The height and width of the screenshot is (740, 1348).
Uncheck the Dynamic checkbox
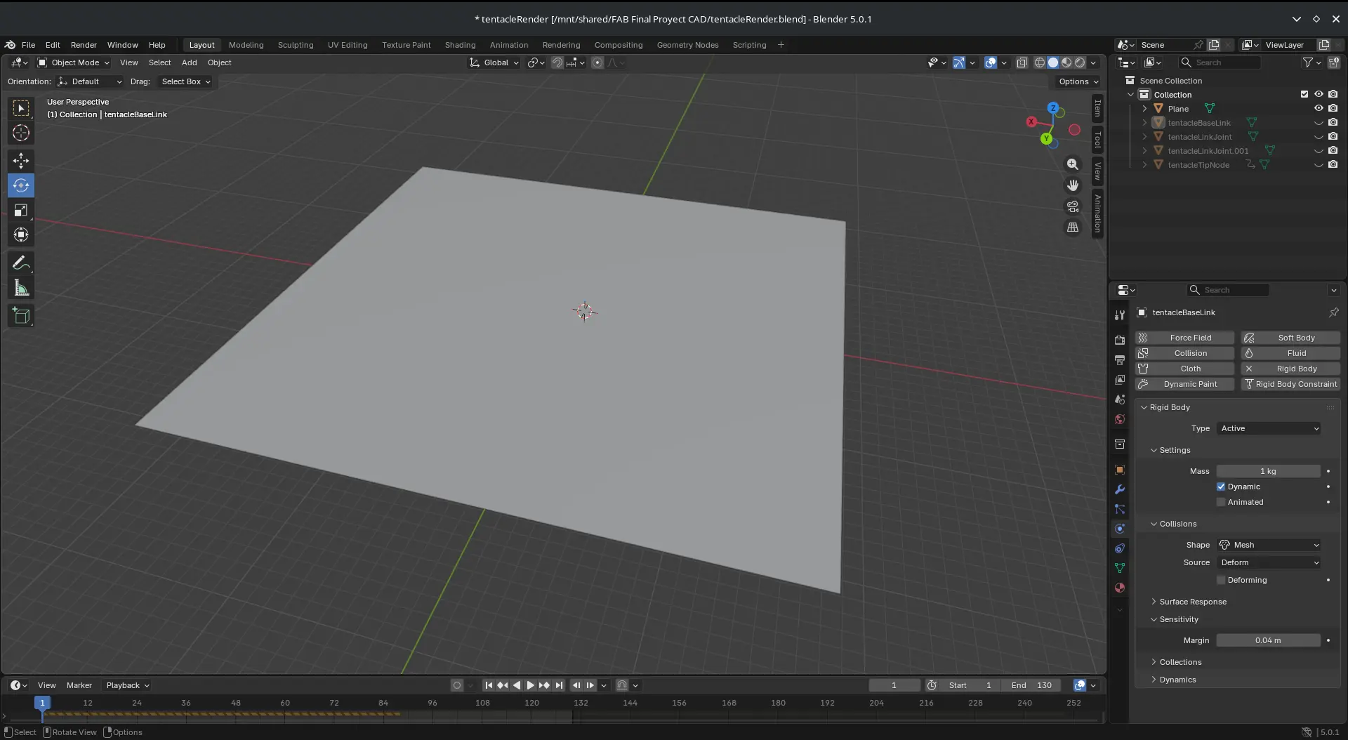[x=1221, y=487]
